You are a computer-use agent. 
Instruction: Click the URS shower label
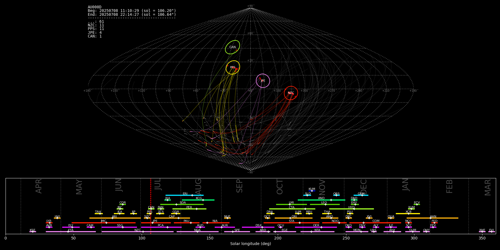pyautogui.click(x=373, y=230)
